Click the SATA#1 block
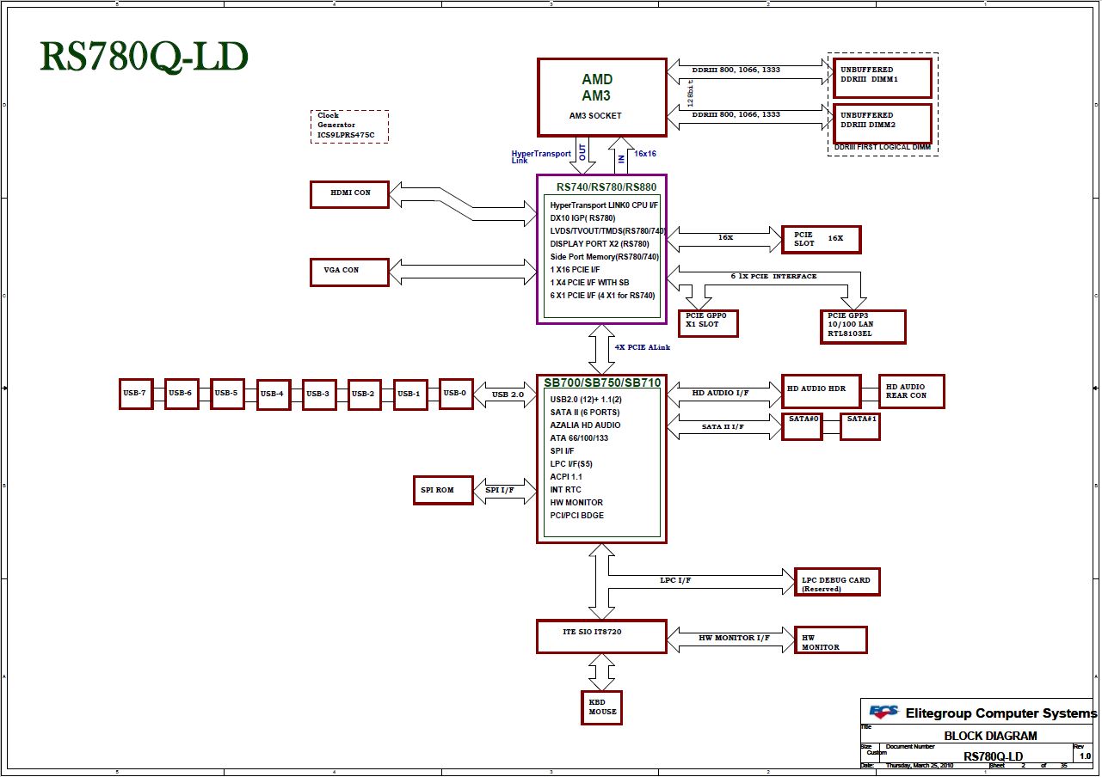Screen dimensions: 1102x777 click(x=860, y=426)
